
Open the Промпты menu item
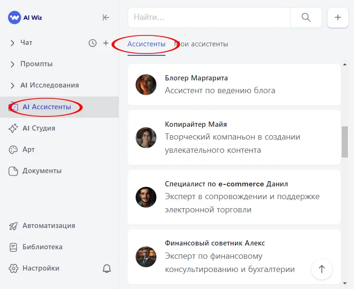point(36,64)
